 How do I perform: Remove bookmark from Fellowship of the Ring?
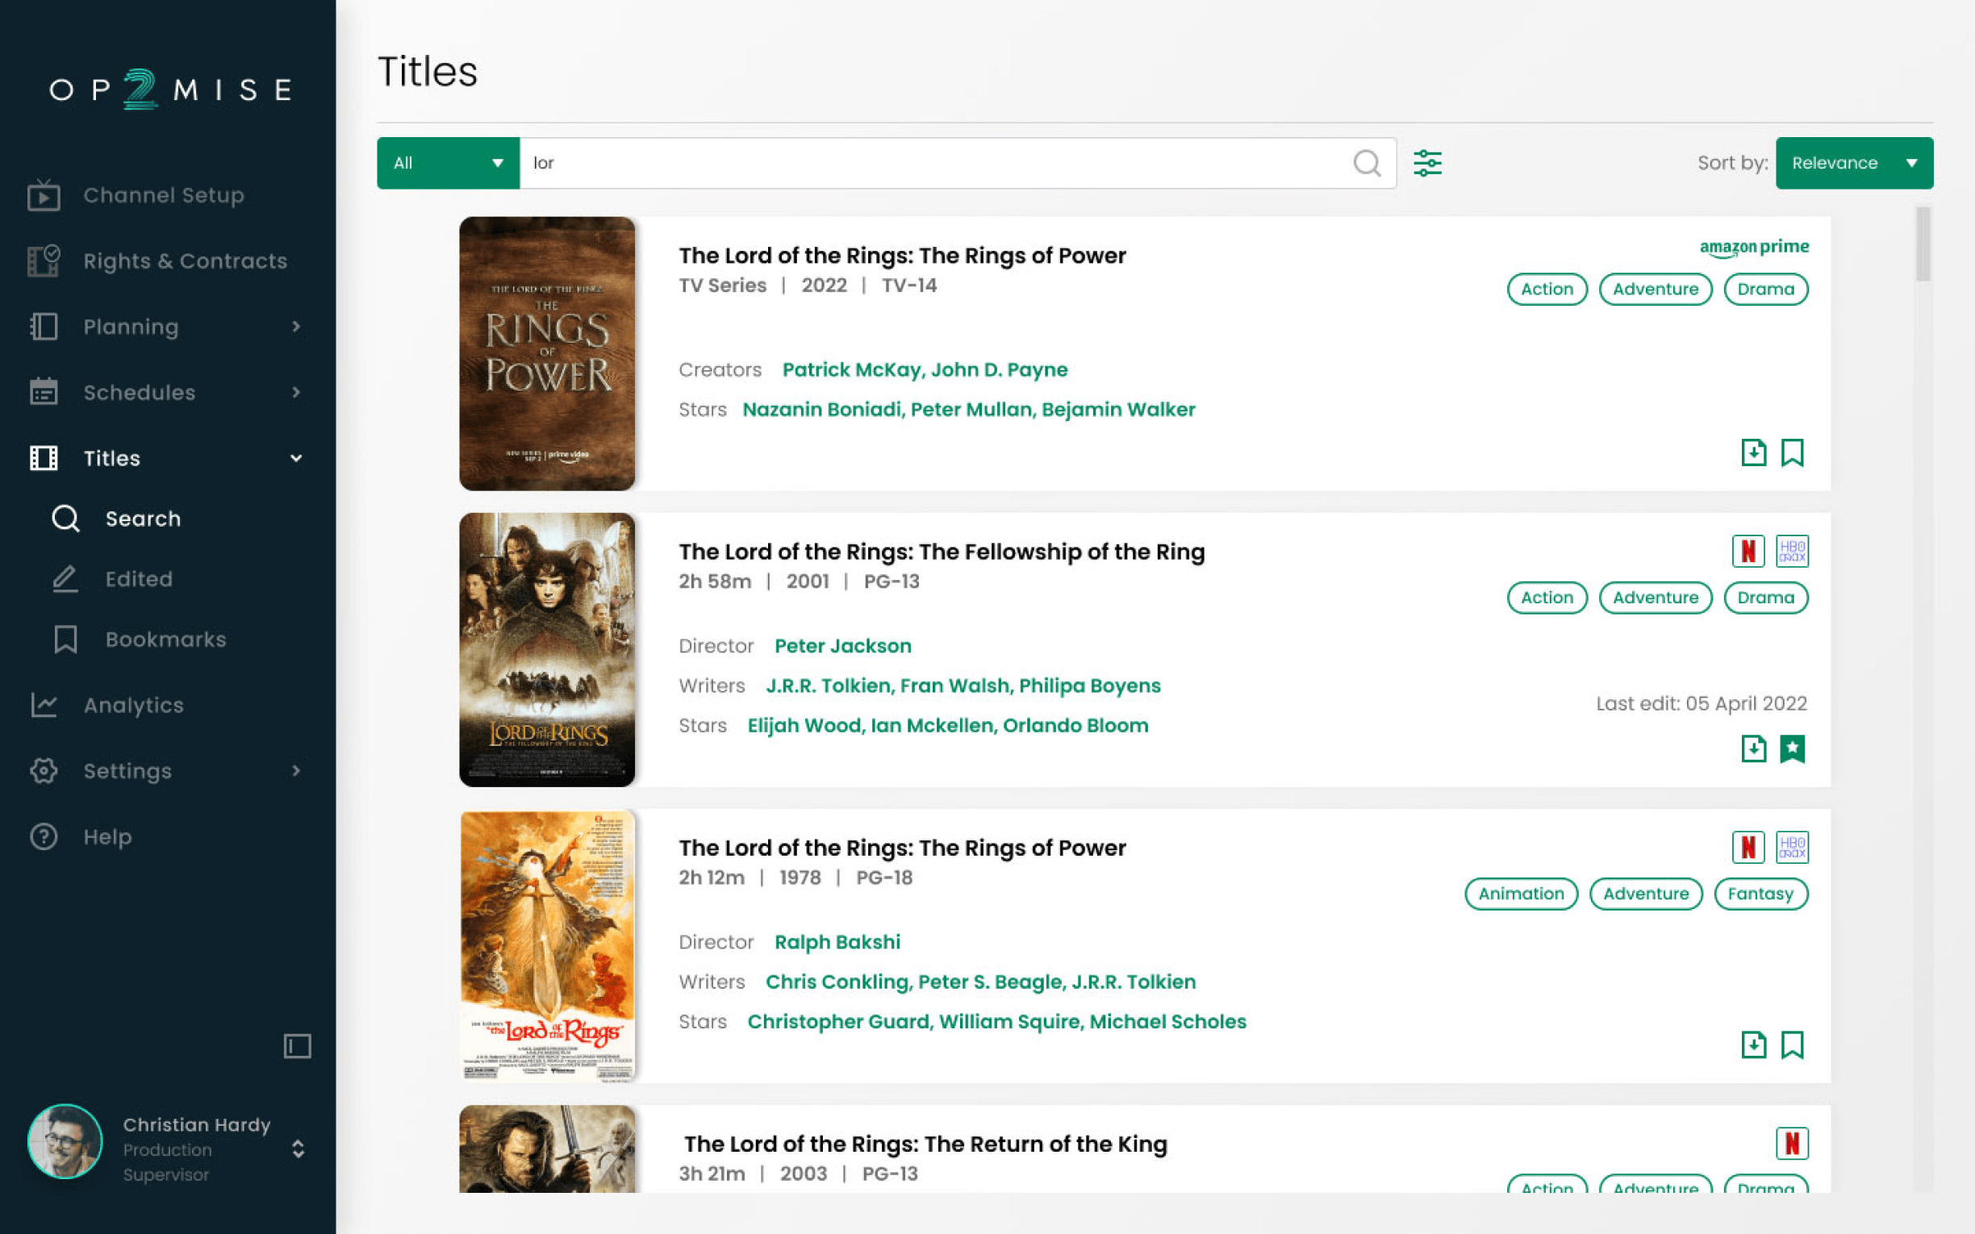[1792, 748]
